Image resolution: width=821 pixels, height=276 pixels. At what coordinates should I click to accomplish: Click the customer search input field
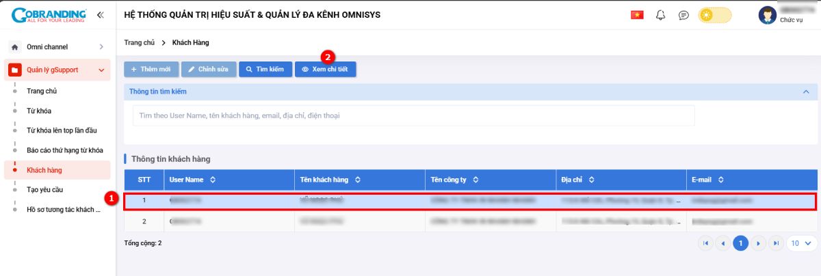click(413, 115)
